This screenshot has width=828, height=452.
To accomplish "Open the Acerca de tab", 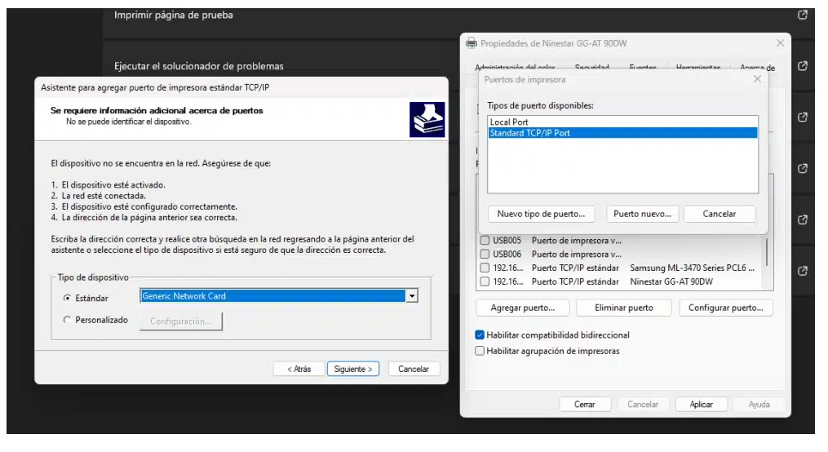I will (x=757, y=68).
